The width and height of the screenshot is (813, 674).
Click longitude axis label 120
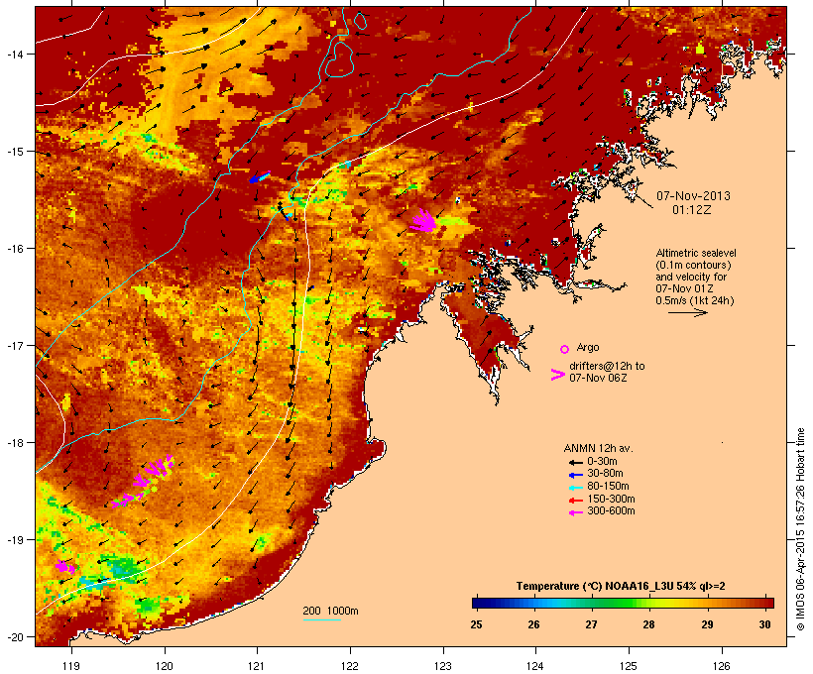tap(165, 666)
